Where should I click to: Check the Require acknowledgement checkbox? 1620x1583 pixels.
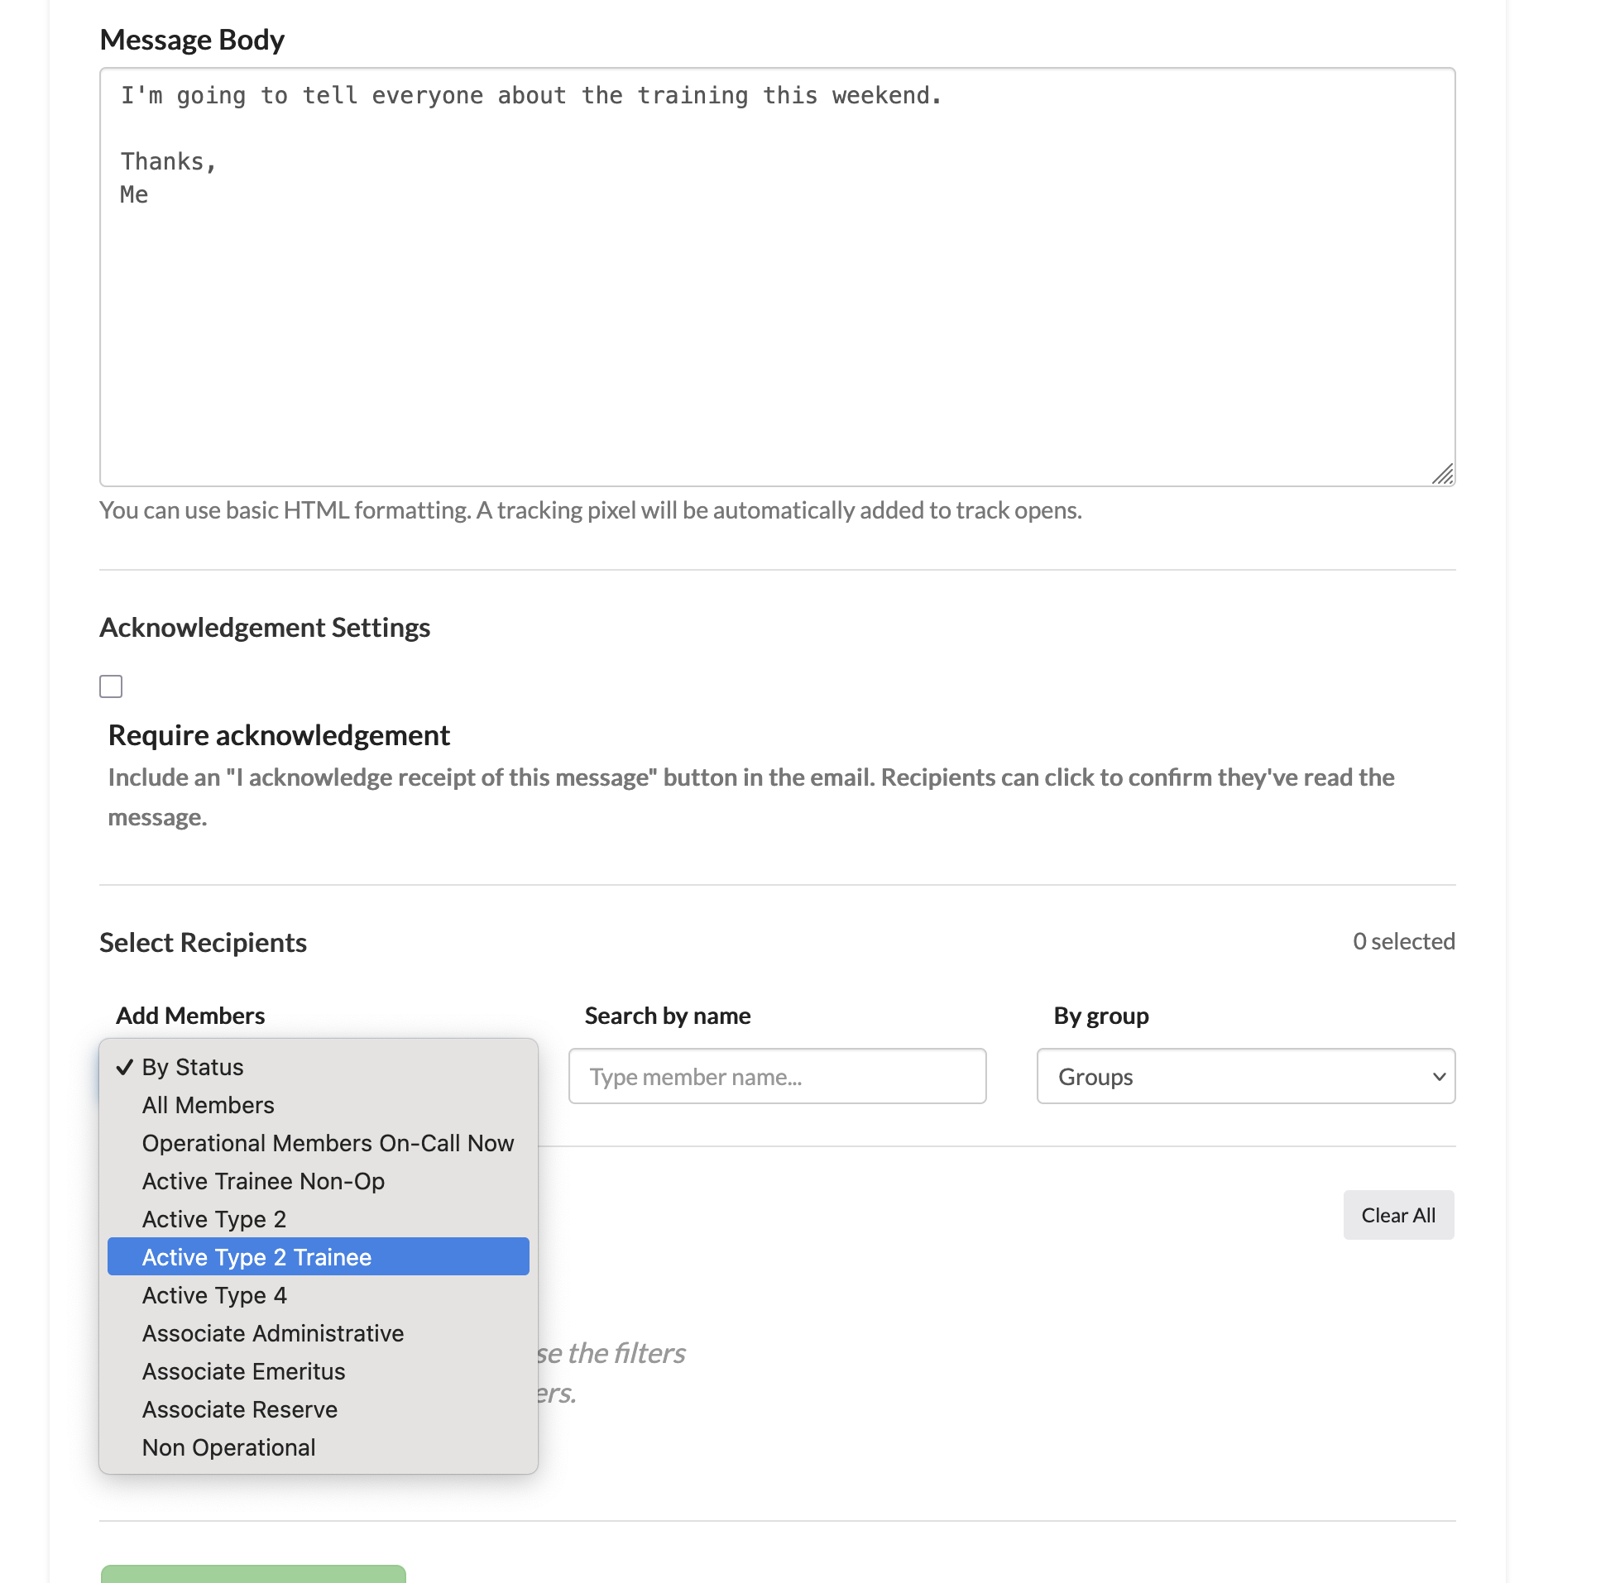(x=111, y=686)
